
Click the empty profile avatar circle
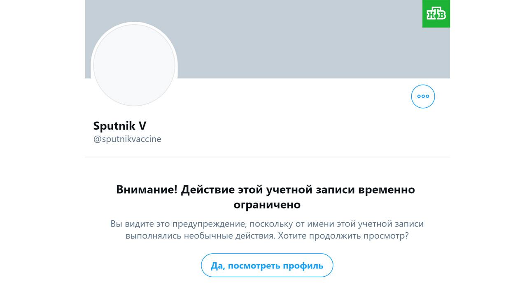[x=134, y=65]
